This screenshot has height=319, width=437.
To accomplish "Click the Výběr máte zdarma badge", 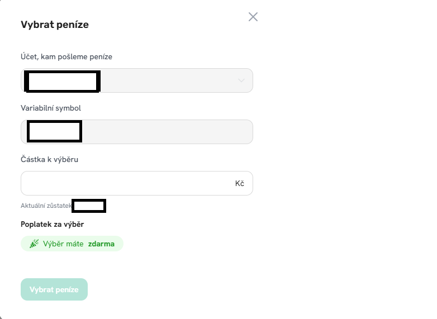I will 72,244.
